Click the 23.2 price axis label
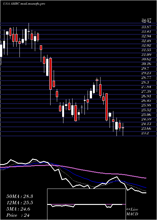157x220 pixels. click(x=145, y=133)
